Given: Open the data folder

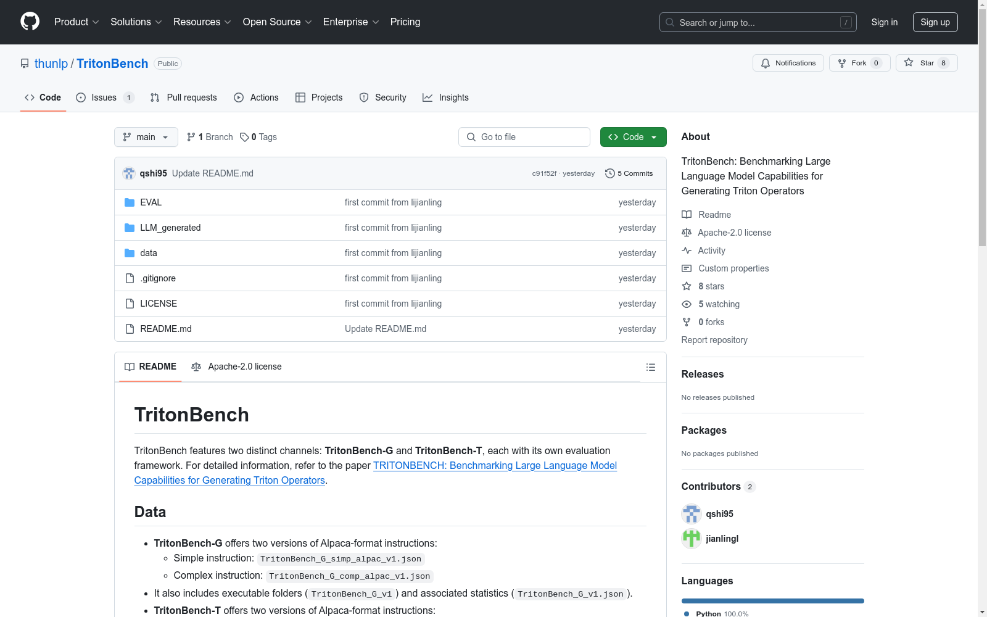Looking at the screenshot, I should pyautogui.click(x=149, y=253).
